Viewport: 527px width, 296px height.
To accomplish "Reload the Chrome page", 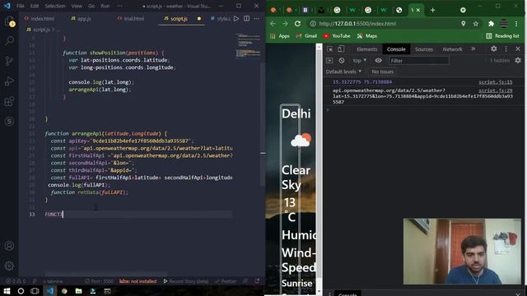I will [x=297, y=24].
